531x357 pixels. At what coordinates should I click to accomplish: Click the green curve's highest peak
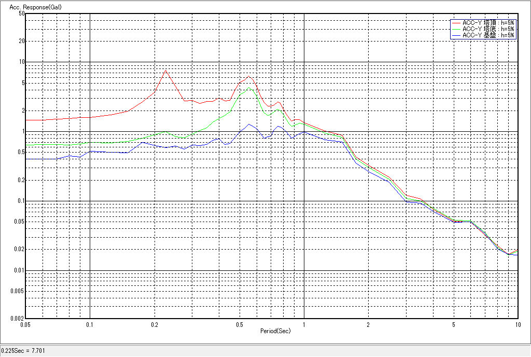click(249, 88)
